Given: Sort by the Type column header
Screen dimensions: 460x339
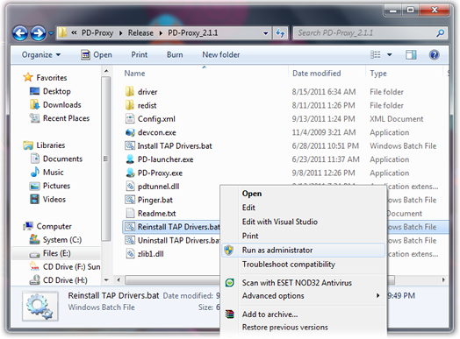Looking at the screenshot, I should tap(378, 74).
